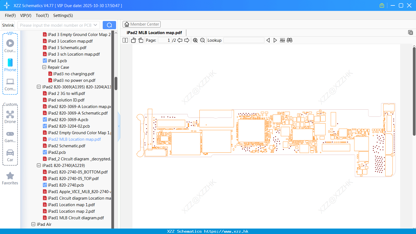Collapse the Repair Case folder

44,67
